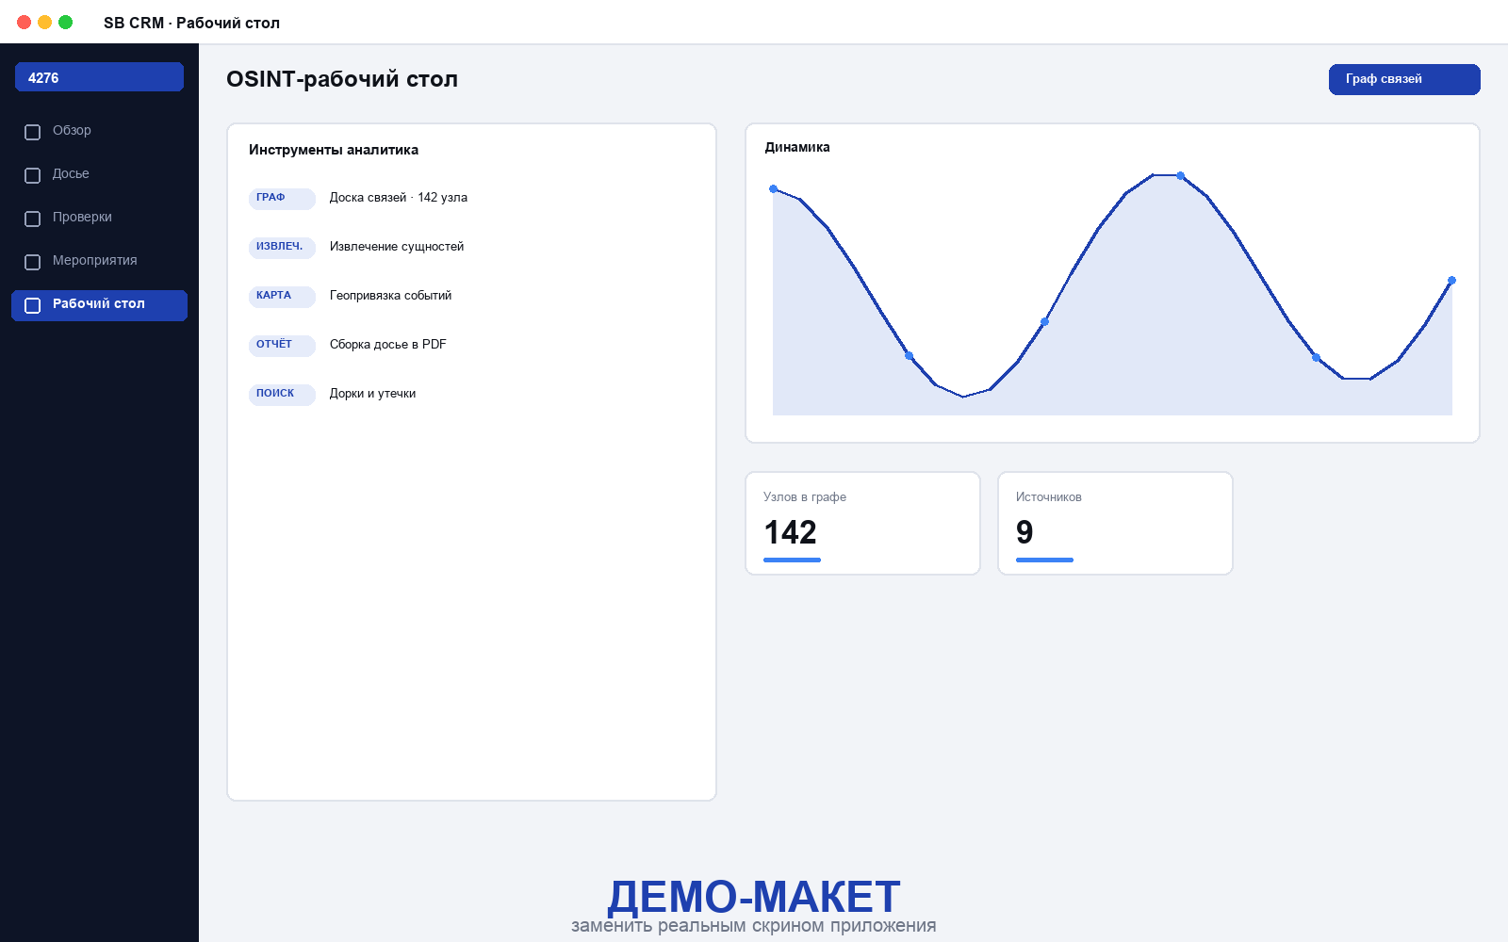This screenshot has width=1508, height=942.
Task: Click the Инструменты аналитика heading
Action: 334,150
